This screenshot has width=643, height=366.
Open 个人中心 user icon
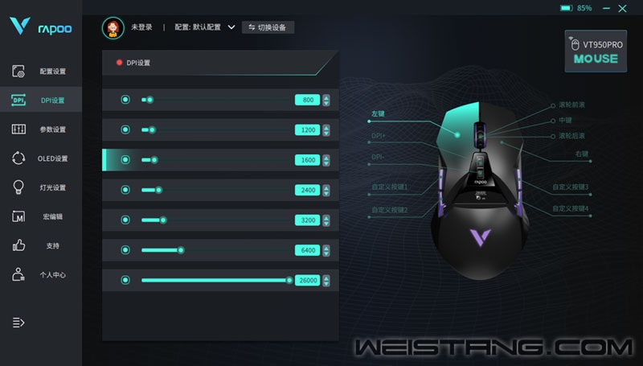coord(18,274)
